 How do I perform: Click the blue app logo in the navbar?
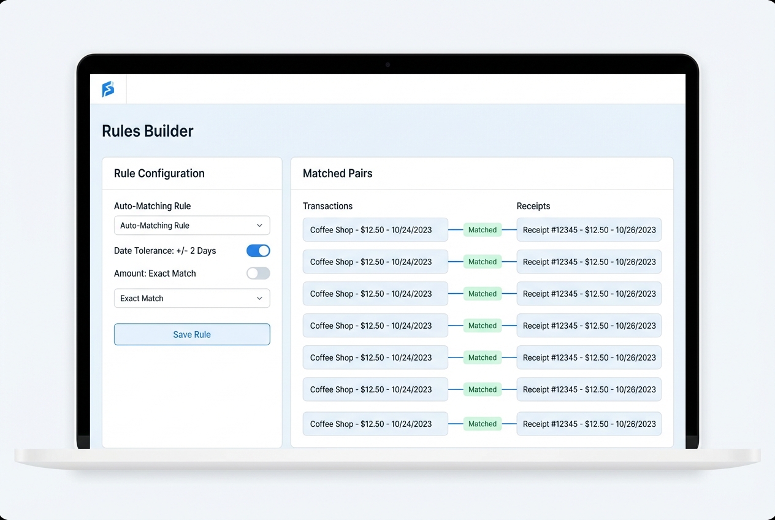[x=108, y=89]
